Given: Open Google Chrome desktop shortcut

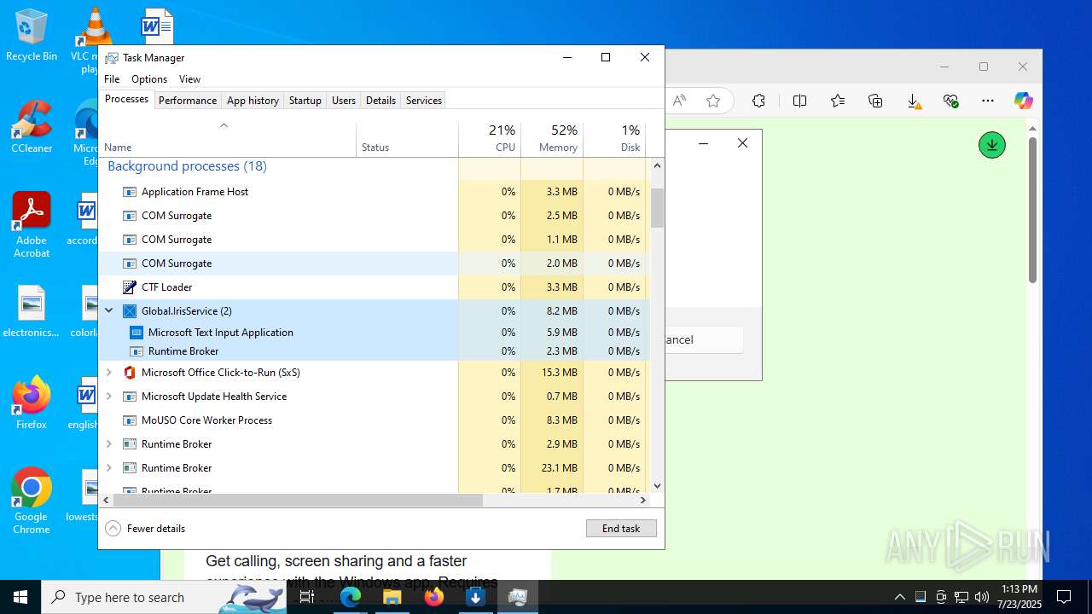Looking at the screenshot, I should [32, 501].
